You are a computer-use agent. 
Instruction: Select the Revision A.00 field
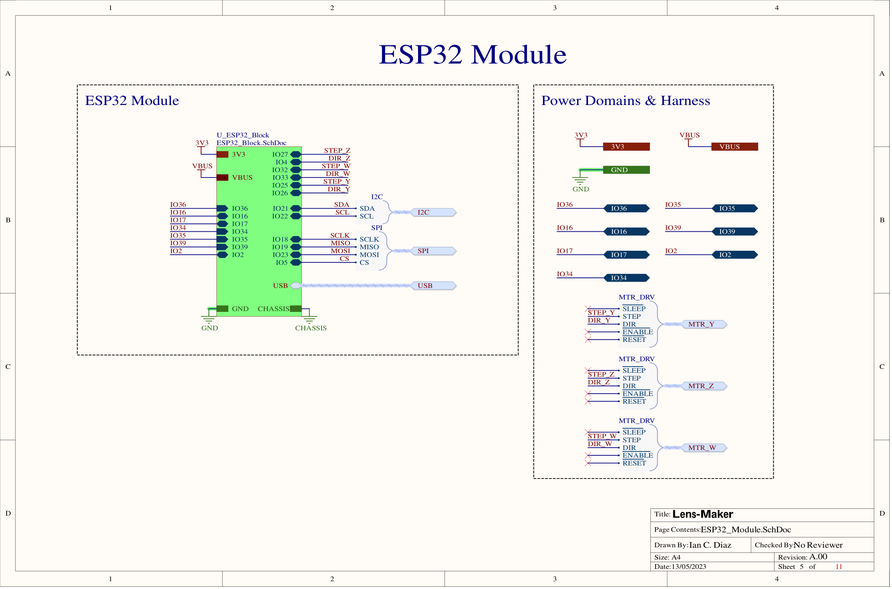pos(818,557)
